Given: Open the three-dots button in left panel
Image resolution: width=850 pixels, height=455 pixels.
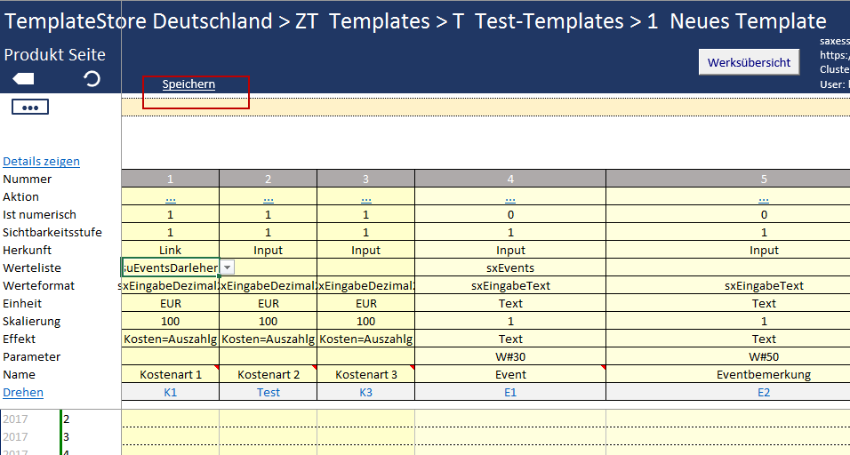Looking at the screenshot, I should pyautogui.click(x=29, y=108).
